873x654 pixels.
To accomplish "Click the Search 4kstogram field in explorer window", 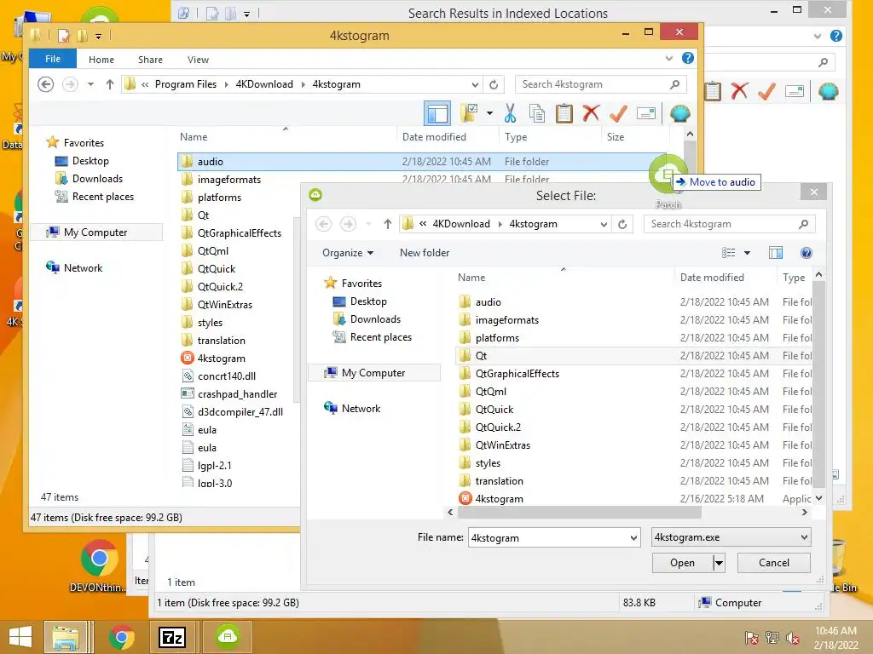I will [x=600, y=84].
